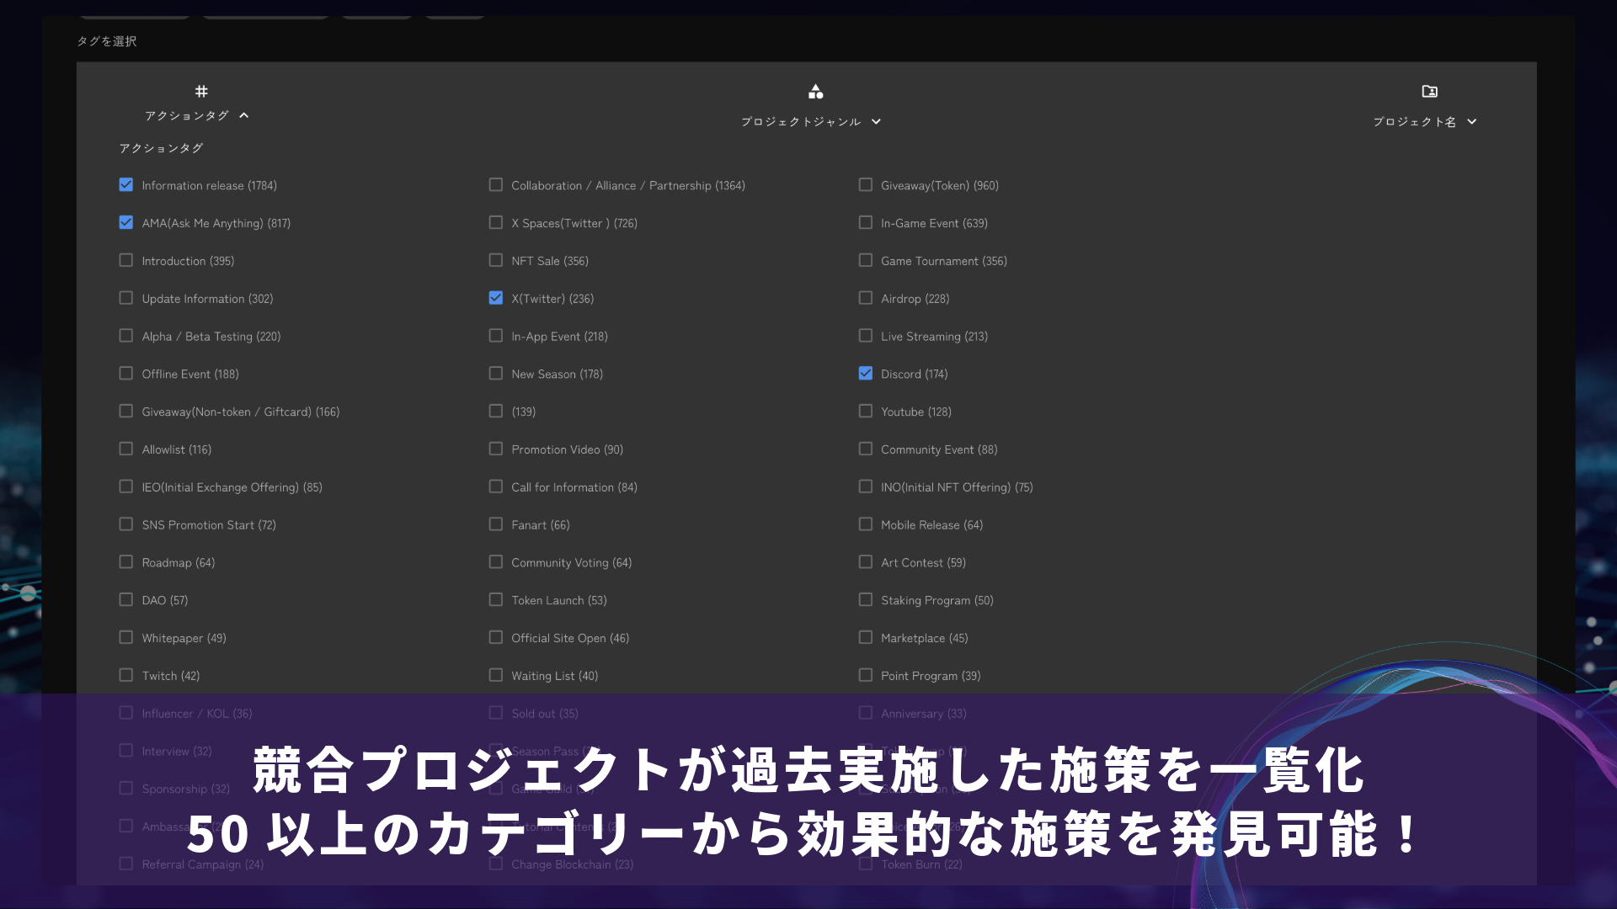Click the shapes project genre icon
The image size is (1617, 909).
(815, 91)
